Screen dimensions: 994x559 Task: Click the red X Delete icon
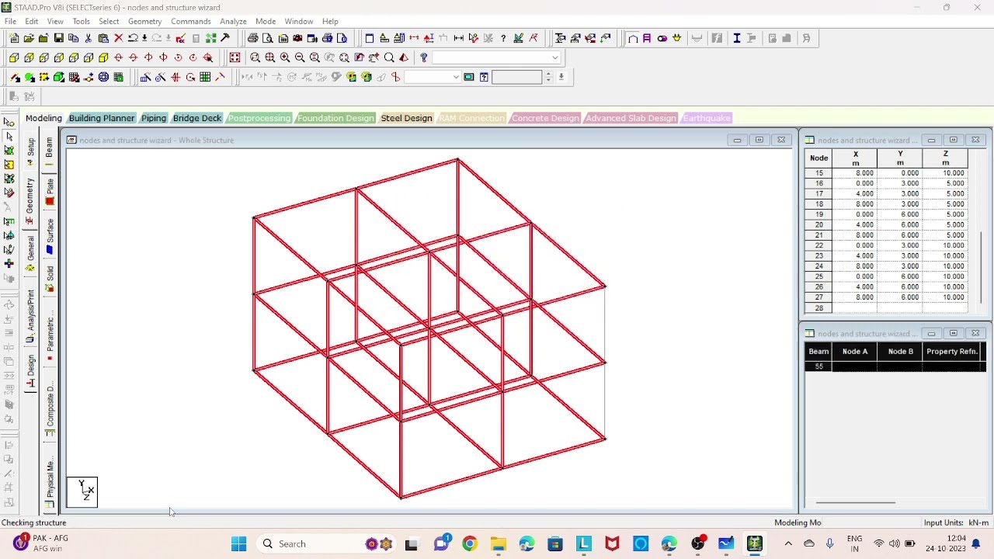[x=118, y=38]
